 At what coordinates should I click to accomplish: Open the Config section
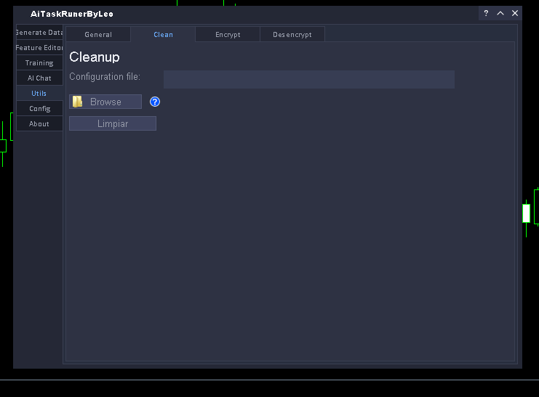pos(39,109)
